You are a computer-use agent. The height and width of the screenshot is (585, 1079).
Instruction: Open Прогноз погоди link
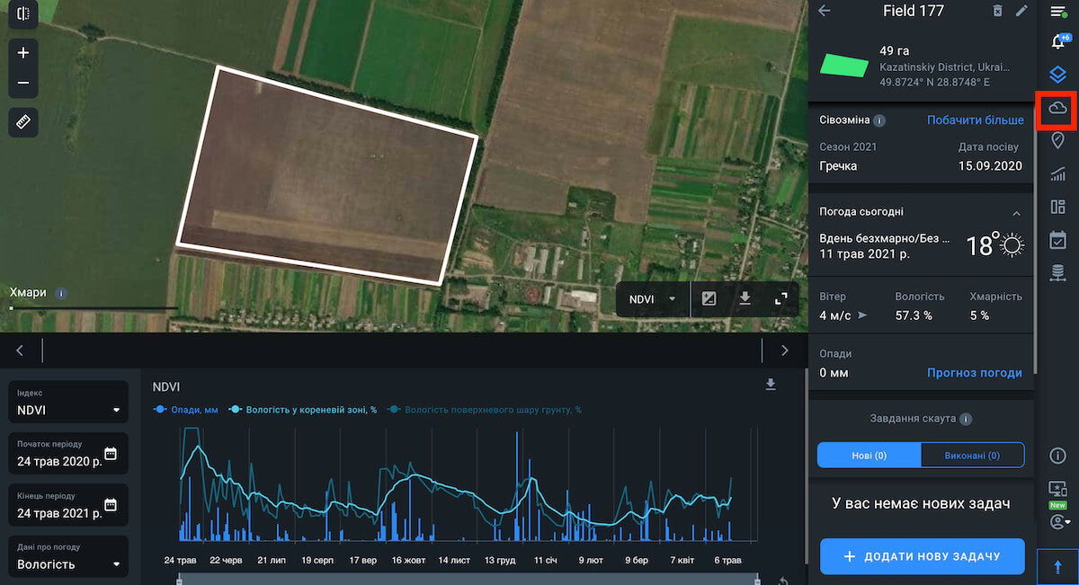[974, 373]
